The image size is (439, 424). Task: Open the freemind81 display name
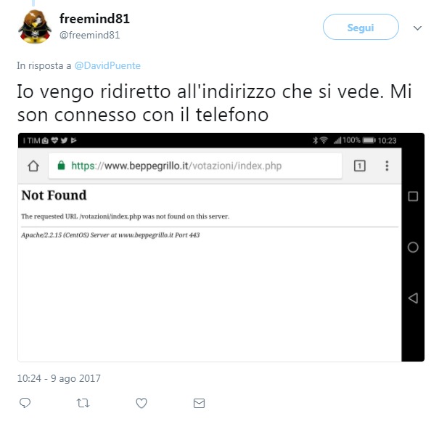(94, 19)
